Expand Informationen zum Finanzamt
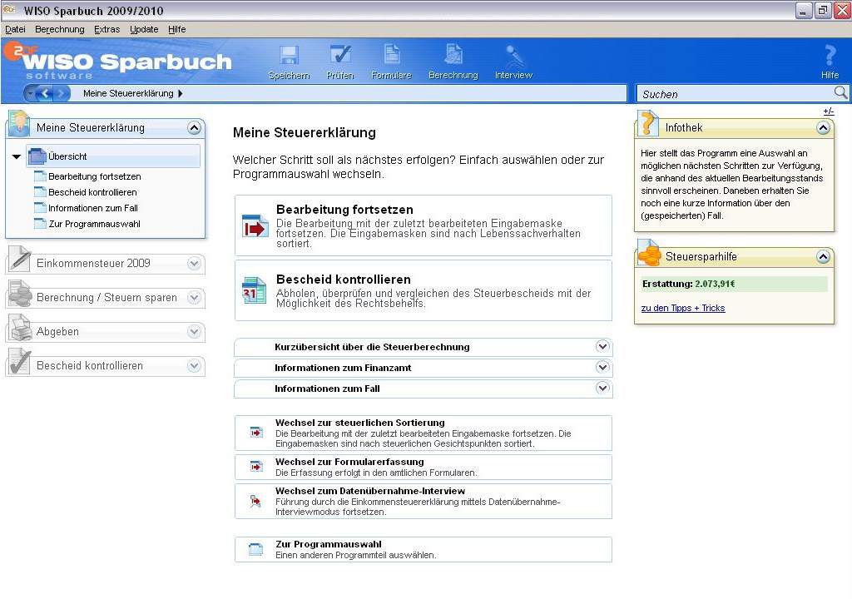The height and width of the screenshot is (599, 852). (602, 367)
